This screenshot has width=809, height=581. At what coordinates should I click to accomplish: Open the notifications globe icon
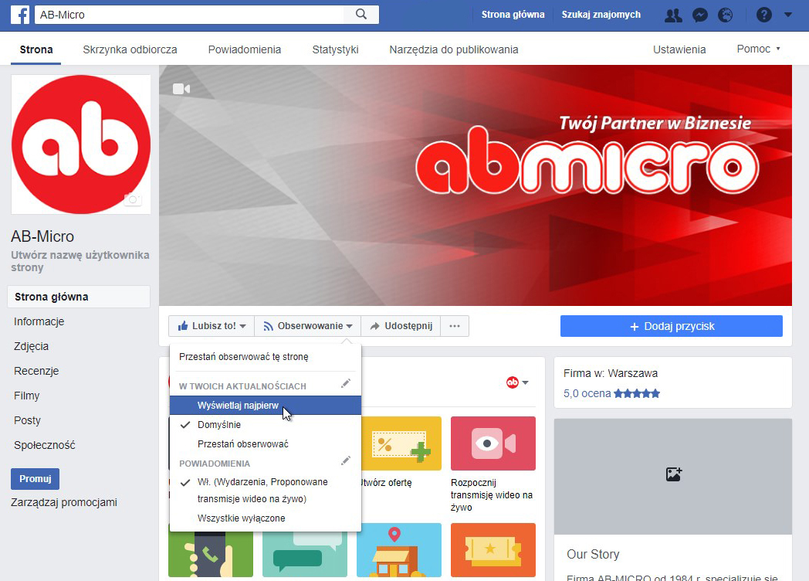pos(726,15)
